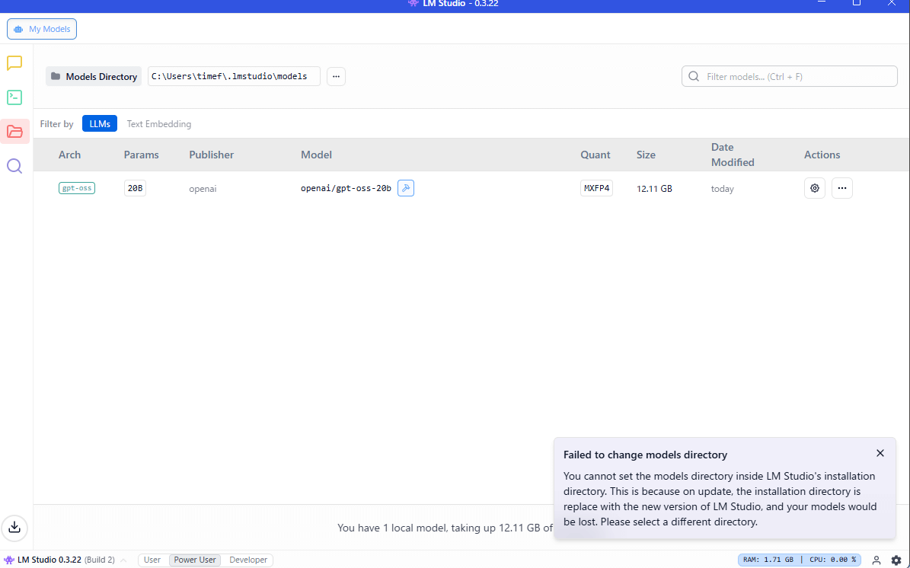Viewport: 910px width, 568px height.
Task: Click the Models Directory folder button
Action: (x=94, y=77)
